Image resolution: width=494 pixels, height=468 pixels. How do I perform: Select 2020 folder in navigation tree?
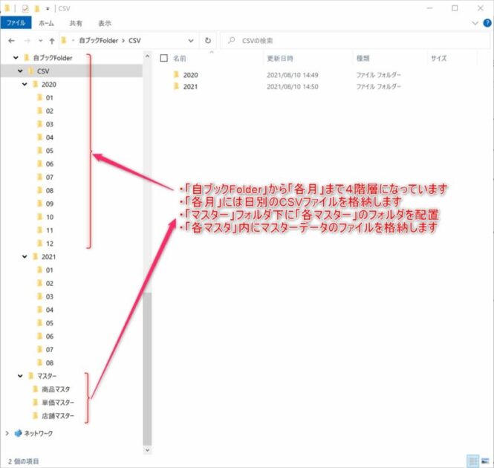click(x=49, y=85)
